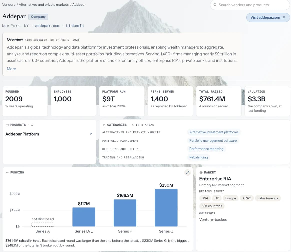Click the Series G $230M bar

[x=166, y=208]
